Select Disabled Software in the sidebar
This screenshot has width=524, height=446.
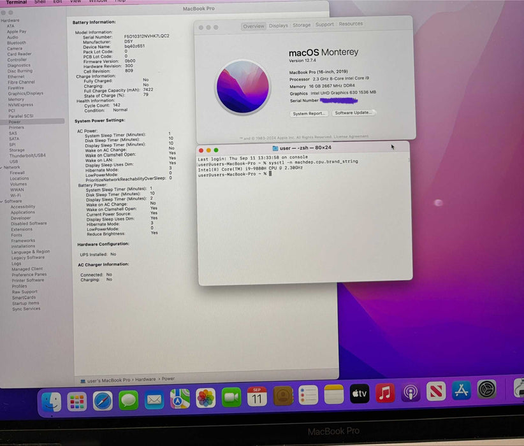click(29, 224)
